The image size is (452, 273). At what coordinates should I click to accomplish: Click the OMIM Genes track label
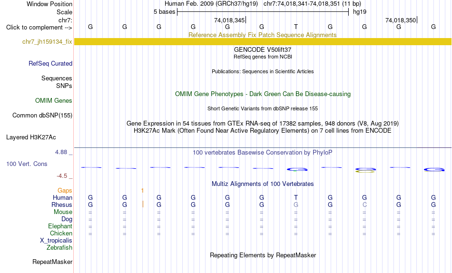point(54,101)
